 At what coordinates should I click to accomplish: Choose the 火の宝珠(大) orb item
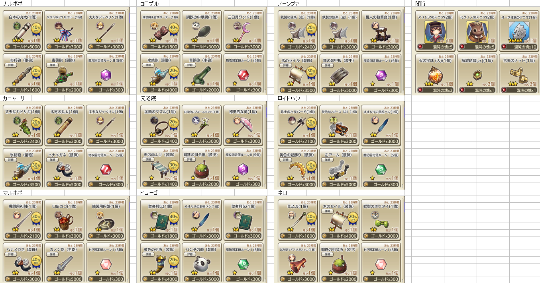pos(435,74)
